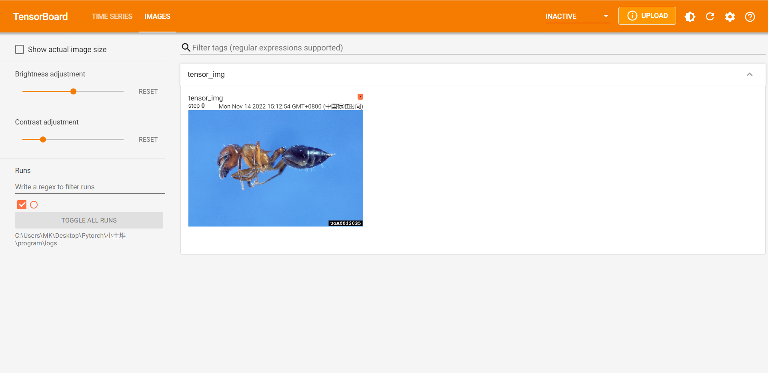The width and height of the screenshot is (768, 373).
Task: Click the UPLOAD button
Action: point(647,16)
